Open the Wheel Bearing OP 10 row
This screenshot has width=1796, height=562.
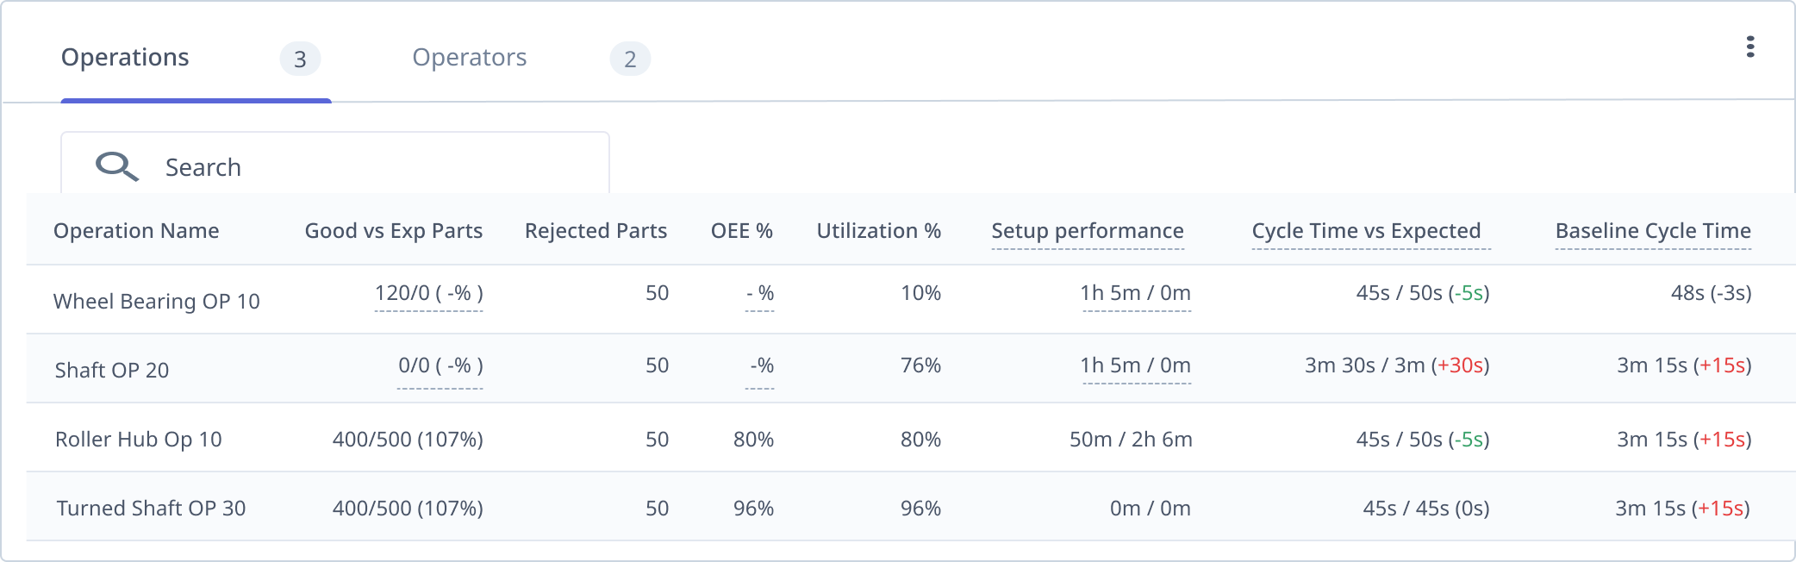tap(911, 299)
